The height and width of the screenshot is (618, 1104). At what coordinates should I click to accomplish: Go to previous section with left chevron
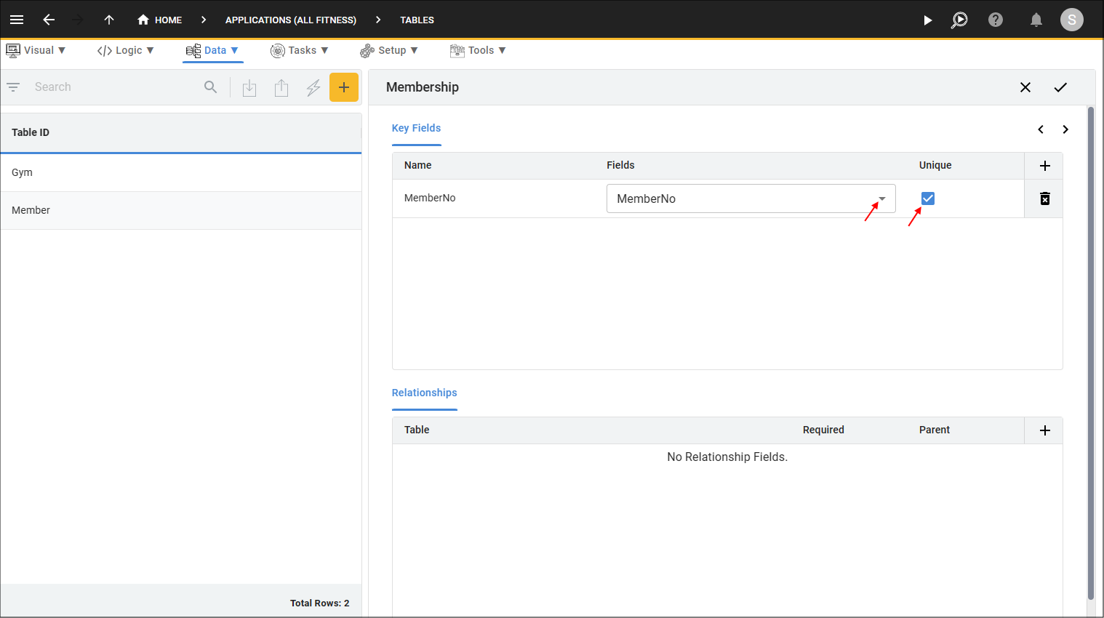click(x=1041, y=129)
